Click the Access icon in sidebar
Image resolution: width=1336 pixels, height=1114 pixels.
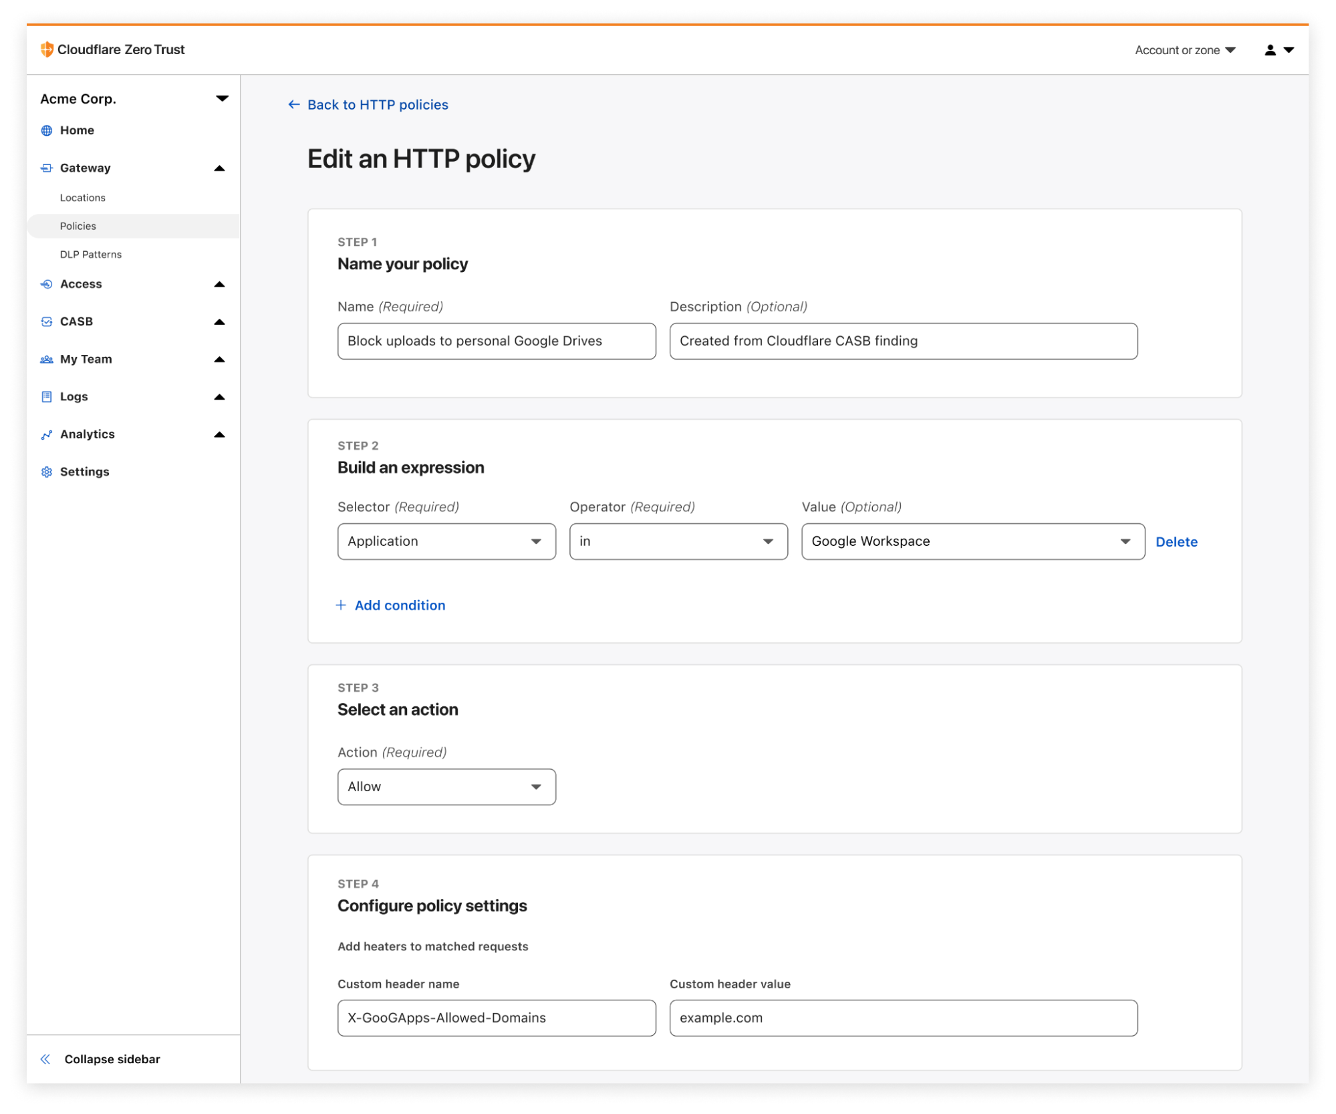coord(47,284)
